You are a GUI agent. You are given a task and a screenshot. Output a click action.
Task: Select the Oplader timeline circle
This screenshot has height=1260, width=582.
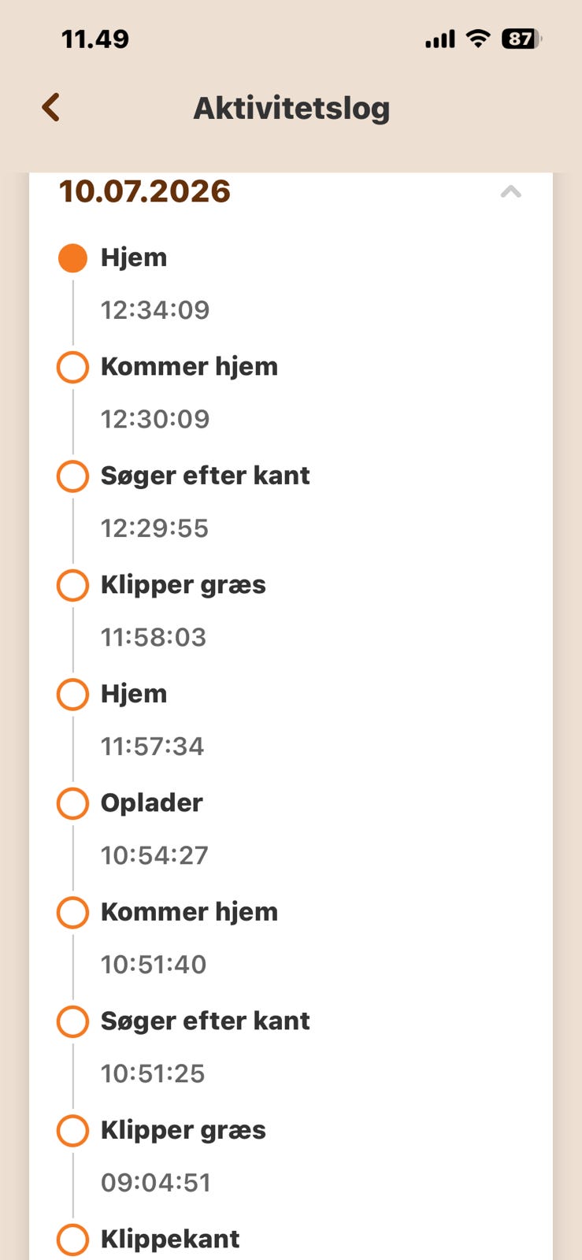pyautogui.click(x=72, y=803)
